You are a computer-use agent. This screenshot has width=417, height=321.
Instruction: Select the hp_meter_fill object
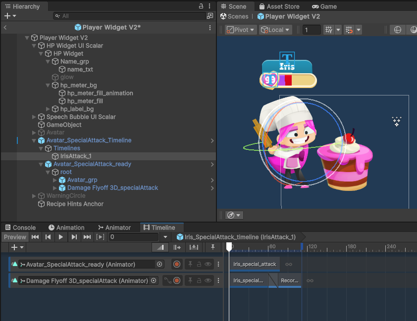point(85,101)
